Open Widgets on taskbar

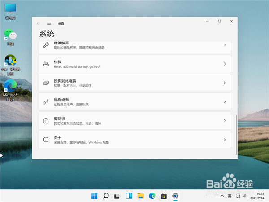[129, 196]
